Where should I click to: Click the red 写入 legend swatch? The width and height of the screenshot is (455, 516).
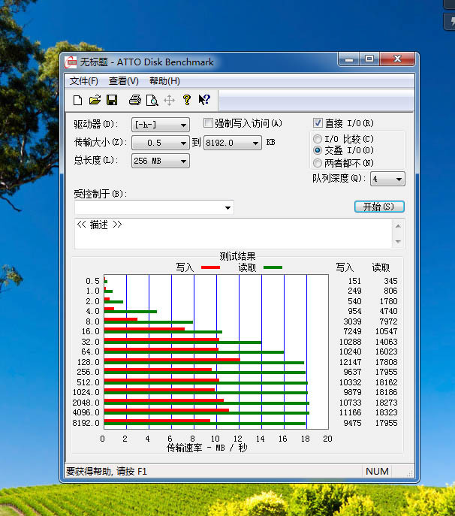(210, 267)
